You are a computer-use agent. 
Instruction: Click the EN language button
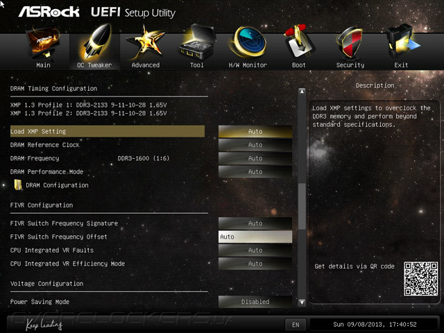pos(296,325)
